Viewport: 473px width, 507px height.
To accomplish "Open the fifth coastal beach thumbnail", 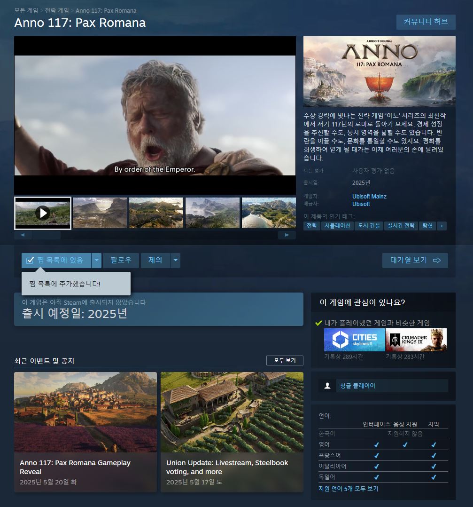I will point(269,213).
